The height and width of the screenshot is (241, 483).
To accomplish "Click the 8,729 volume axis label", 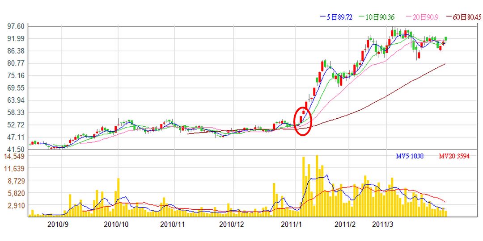I will click(15, 181).
